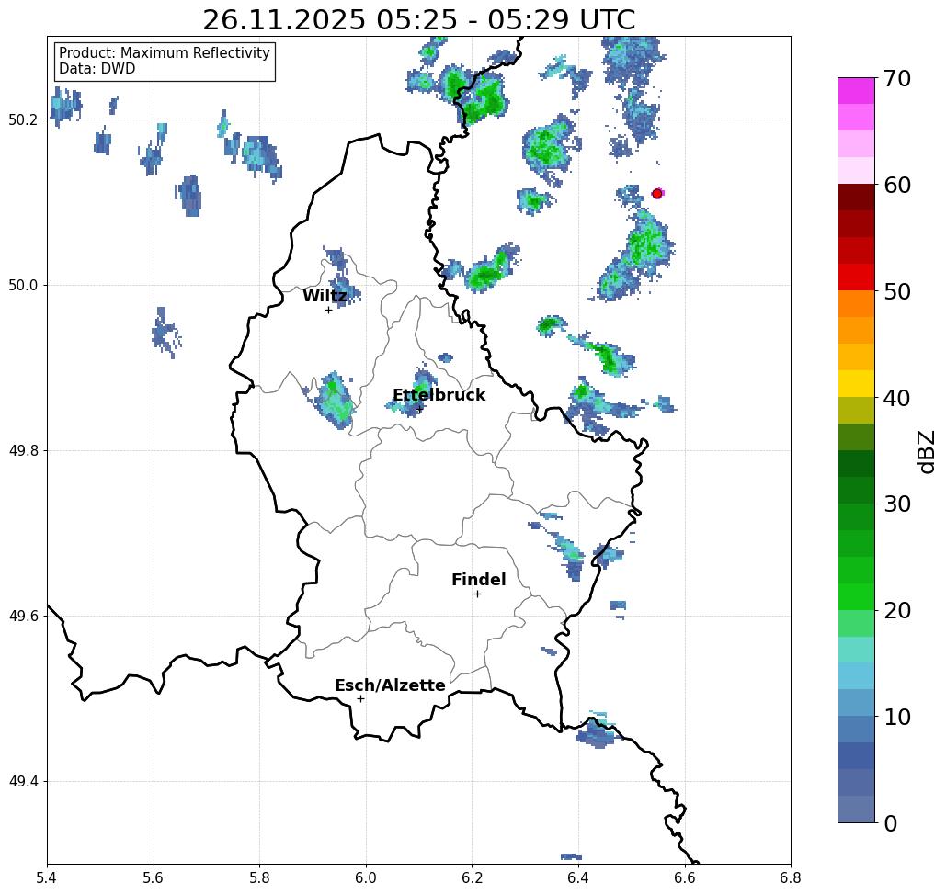Click the magenta top colorbar segment

[x=856, y=91]
